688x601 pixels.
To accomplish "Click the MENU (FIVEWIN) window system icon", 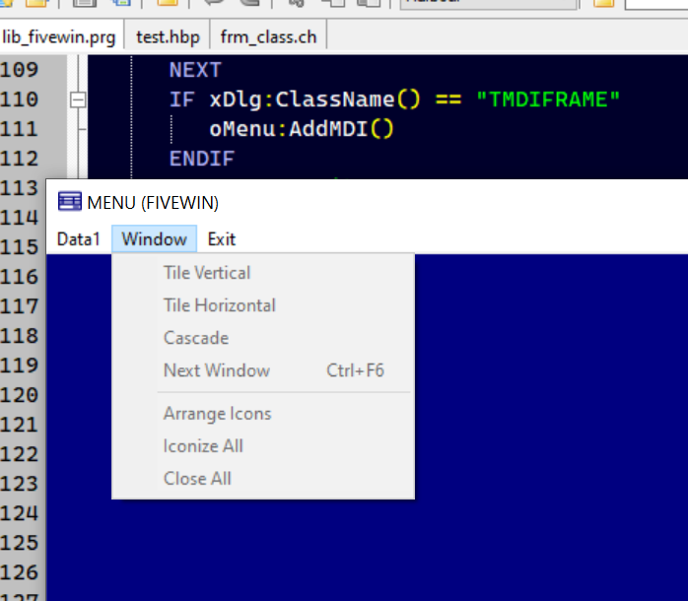I will [70, 202].
